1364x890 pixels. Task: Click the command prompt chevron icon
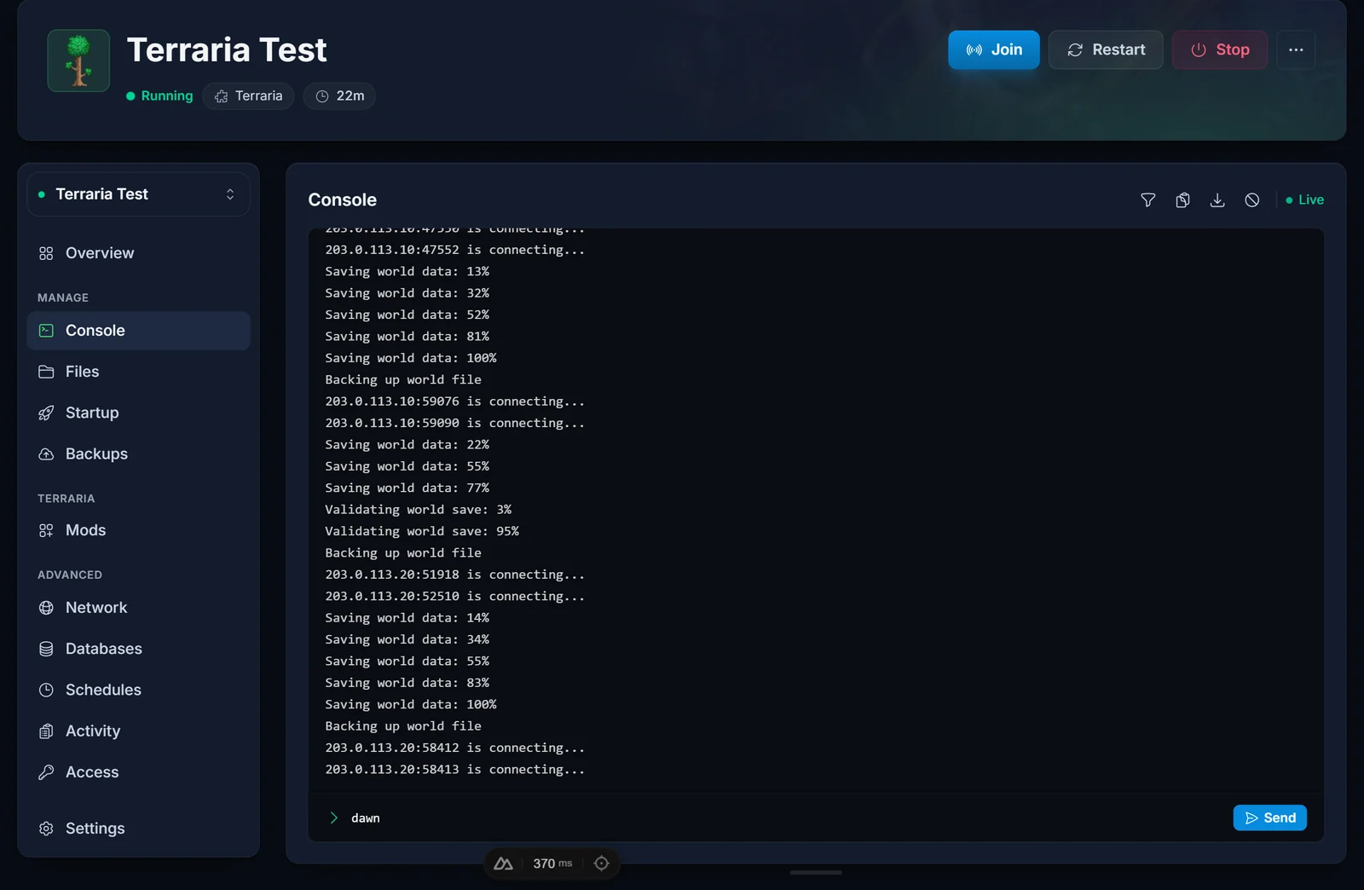click(x=333, y=818)
